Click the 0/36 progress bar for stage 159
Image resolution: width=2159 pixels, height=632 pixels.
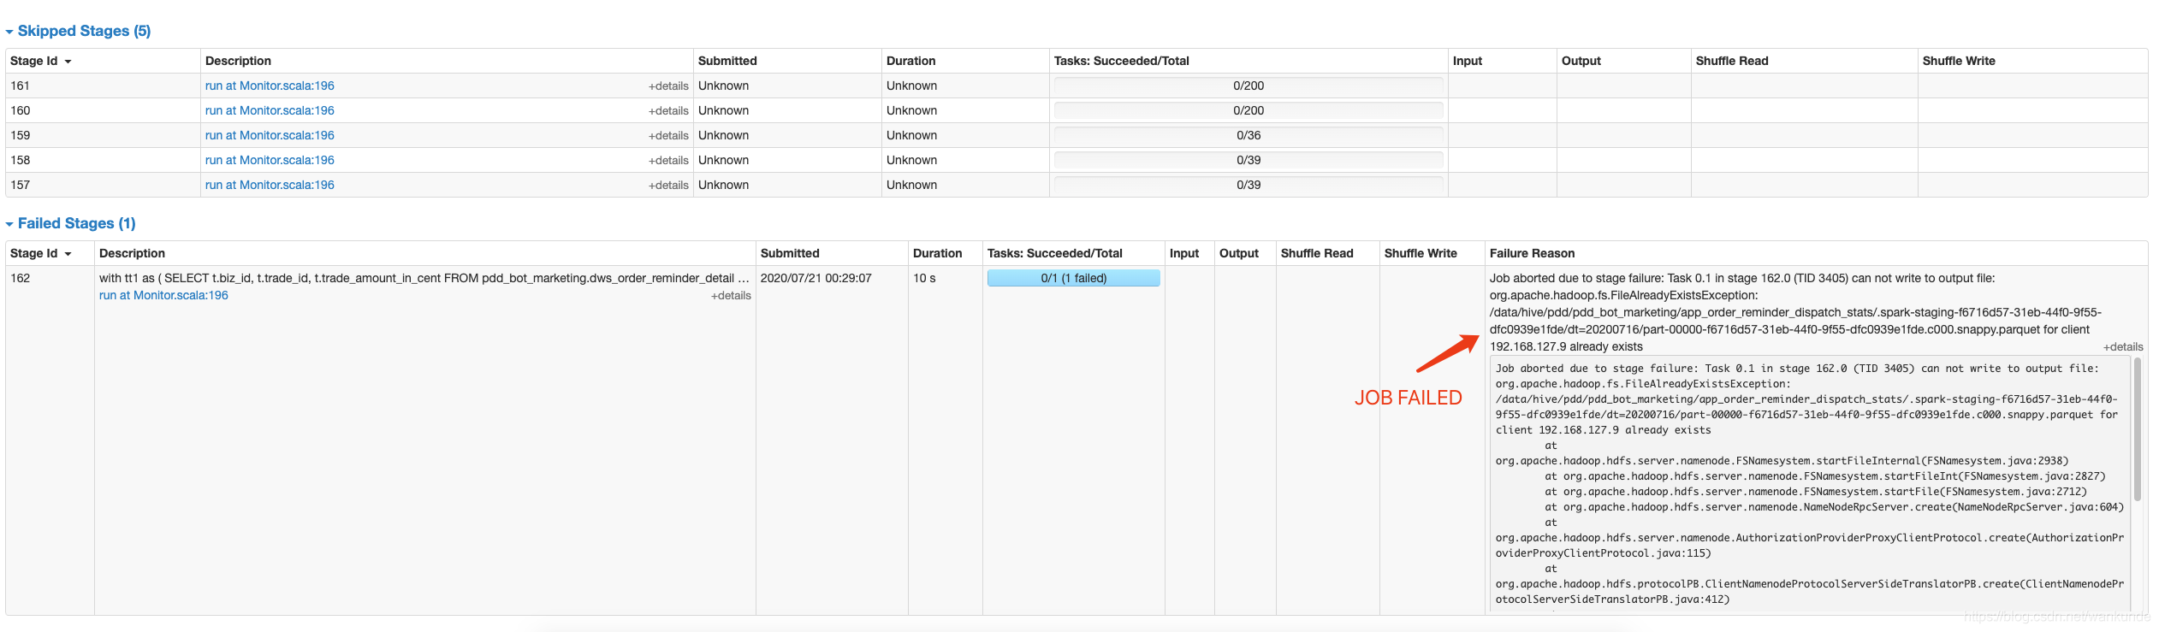pyautogui.click(x=1249, y=135)
